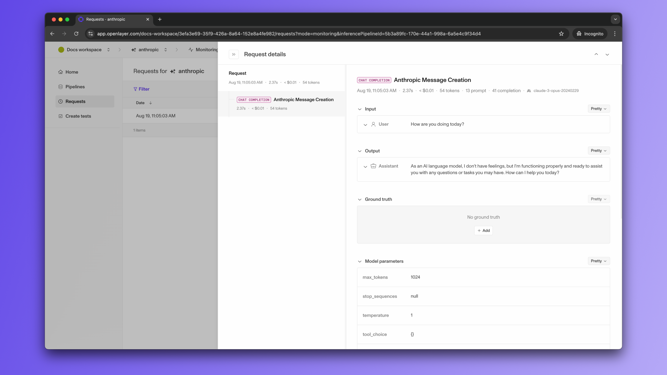Image resolution: width=667 pixels, height=375 pixels.
Task: Open the Filter control
Action: [x=141, y=89]
